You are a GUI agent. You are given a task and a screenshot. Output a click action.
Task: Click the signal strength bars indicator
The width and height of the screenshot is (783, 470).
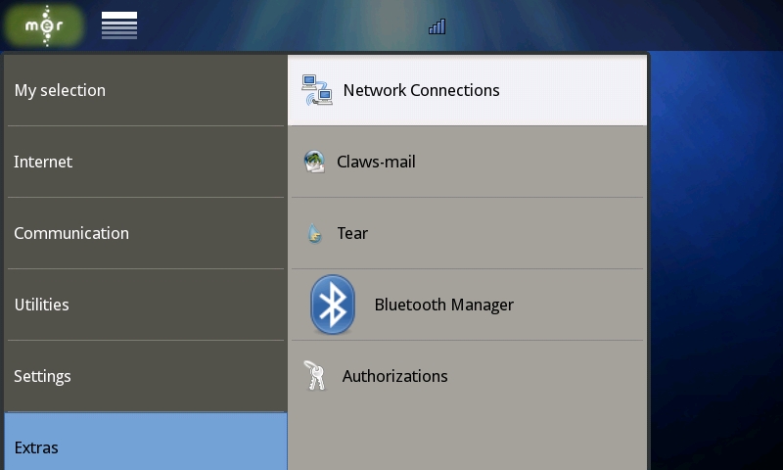click(437, 26)
